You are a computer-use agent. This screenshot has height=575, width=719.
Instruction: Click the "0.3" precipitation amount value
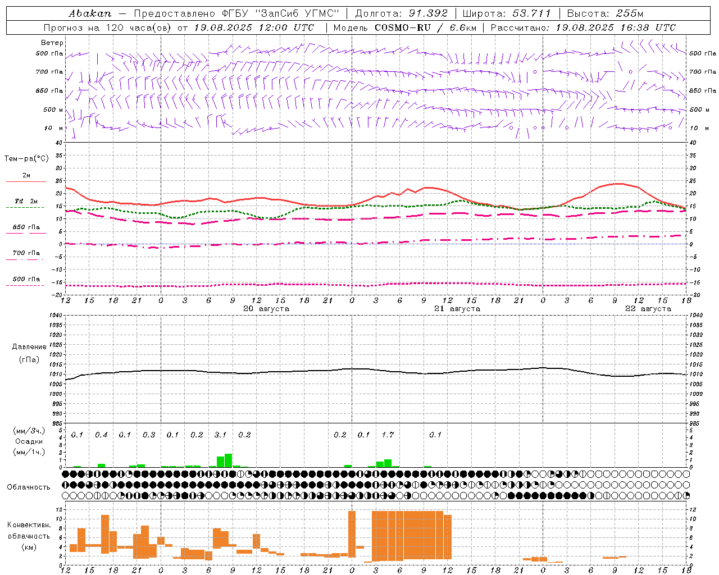(x=149, y=435)
